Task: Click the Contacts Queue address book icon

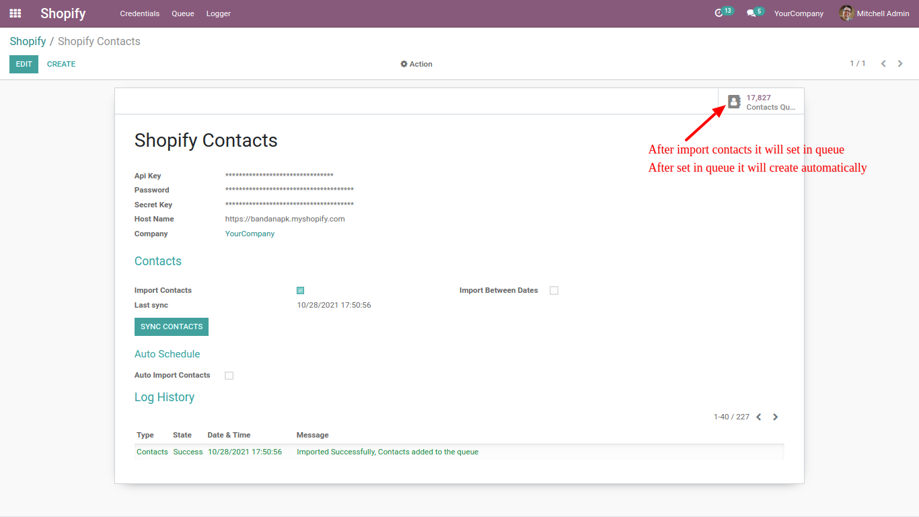Action: tap(734, 102)
